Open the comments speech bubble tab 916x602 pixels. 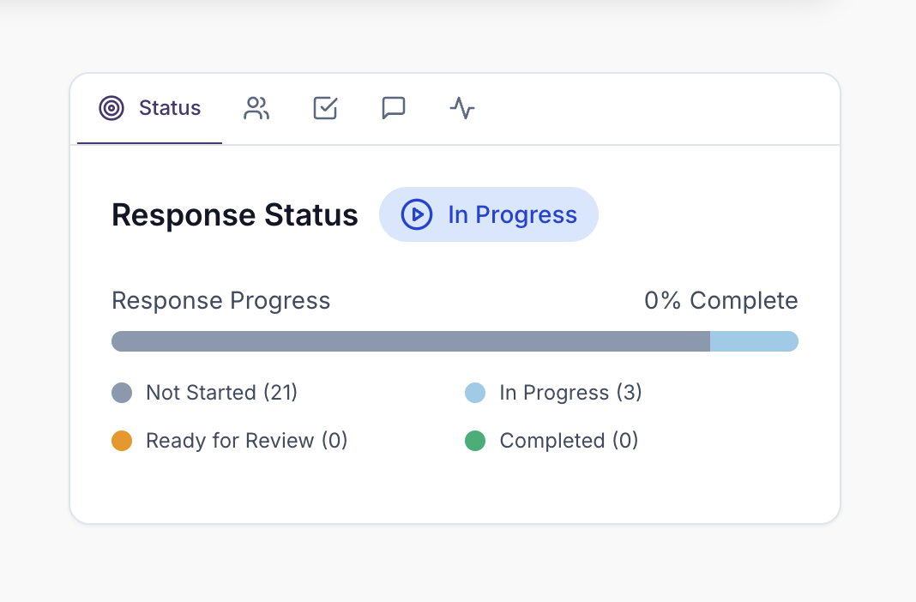click(394, 108)
